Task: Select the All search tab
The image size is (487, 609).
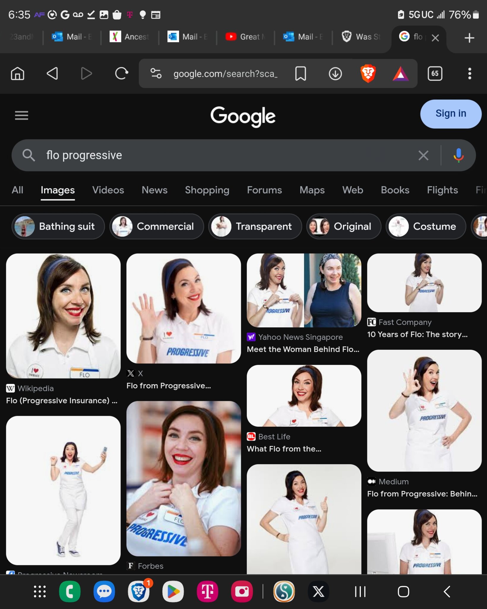Action: 17,190
